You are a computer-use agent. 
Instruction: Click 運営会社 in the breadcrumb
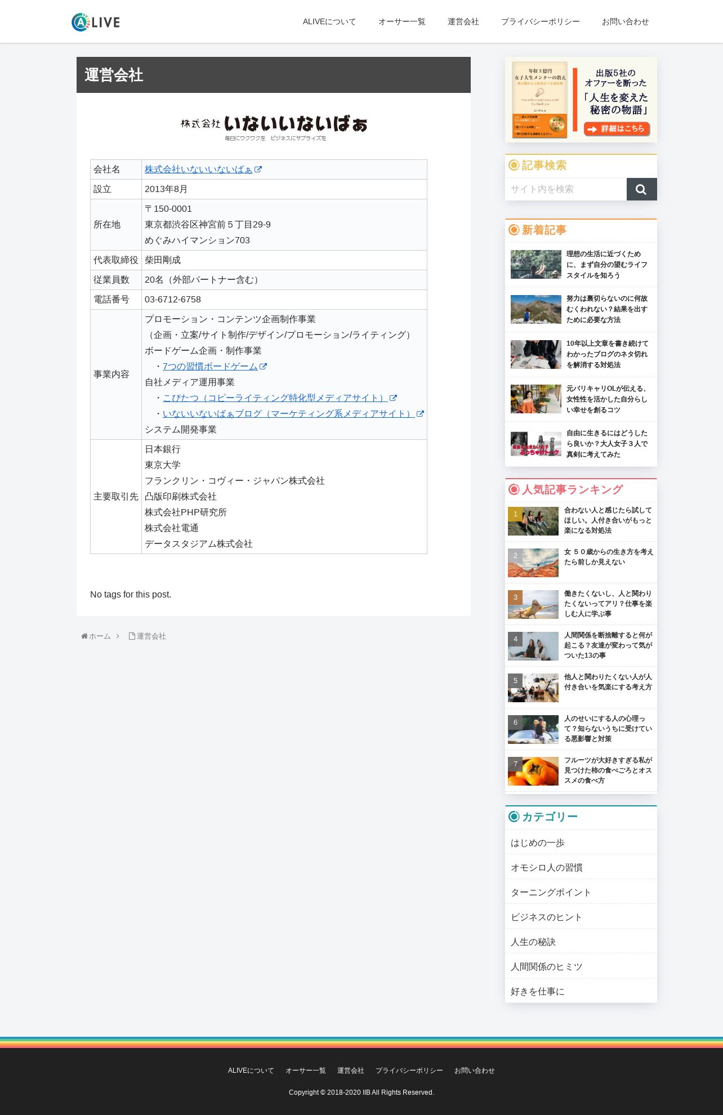coord(151,636)
